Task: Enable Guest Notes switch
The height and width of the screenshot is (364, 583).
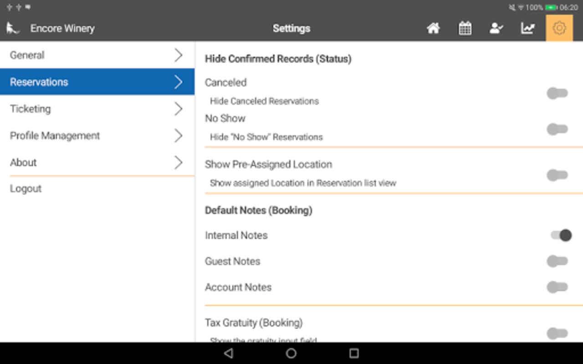Action: [557, 261]
